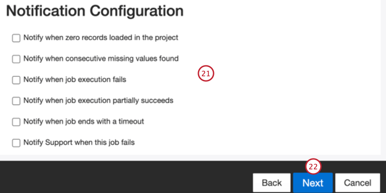
Task: Enable the job ends with timeout checkbox
Action: [16, 122]
